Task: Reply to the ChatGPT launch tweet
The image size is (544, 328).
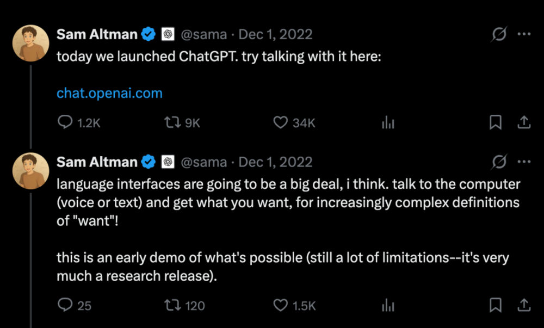Action: 65,123
